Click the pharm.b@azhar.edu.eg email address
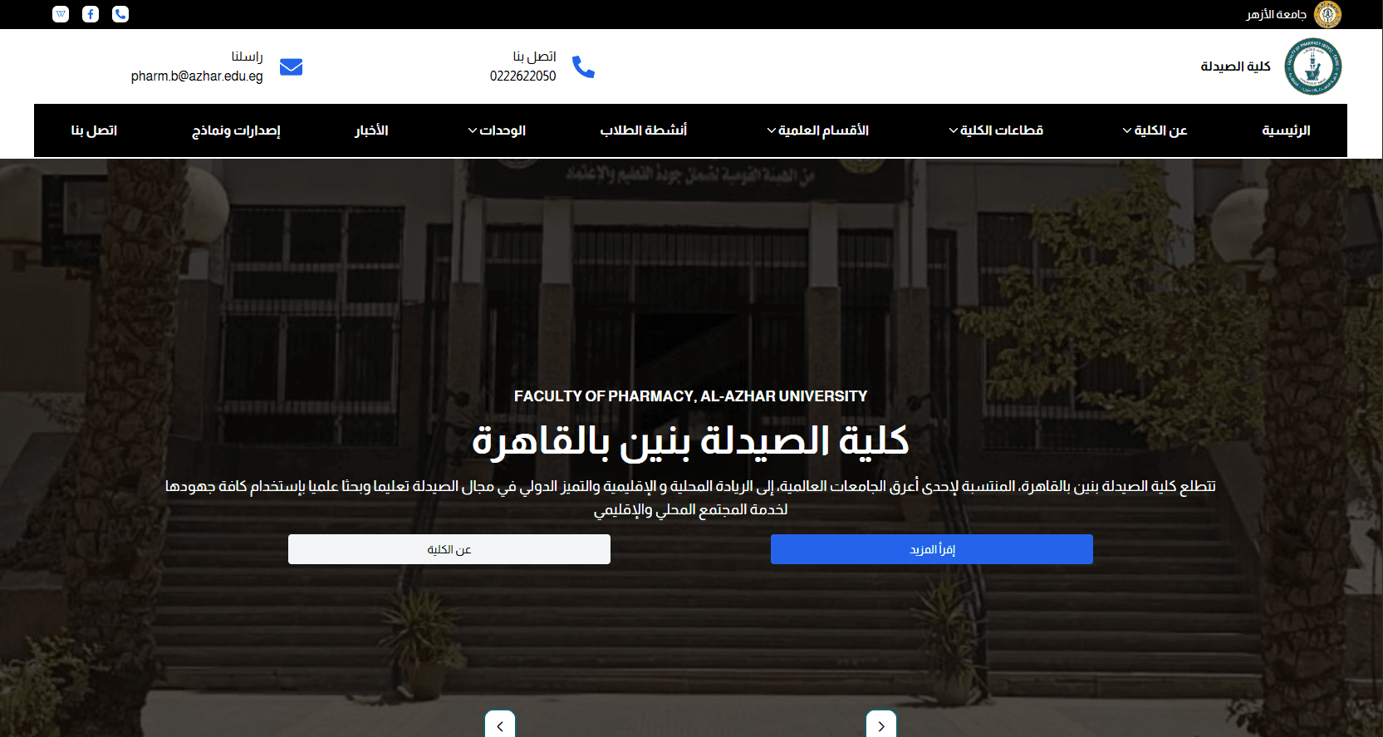This screenshot has height=737, width=1383. (x=197, y=76)
